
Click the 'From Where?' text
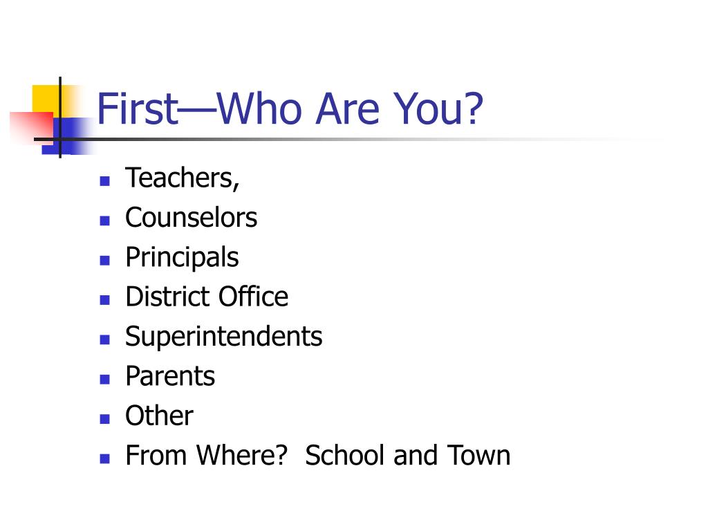point(206,455)
